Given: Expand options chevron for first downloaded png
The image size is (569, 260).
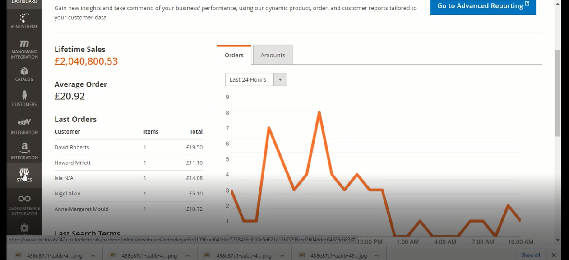Looking at the screenshot, I should 93,255.
